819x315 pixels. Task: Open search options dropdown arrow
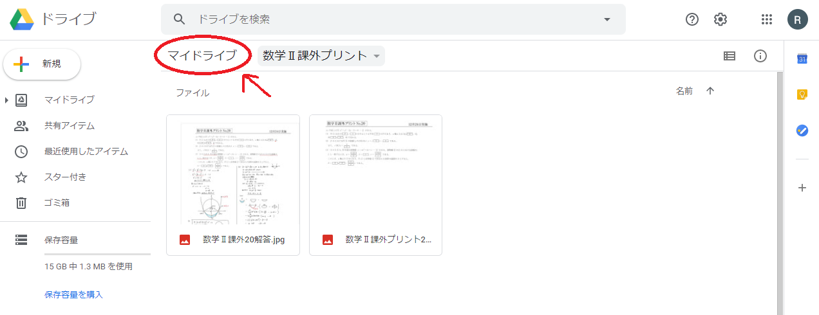607,19
